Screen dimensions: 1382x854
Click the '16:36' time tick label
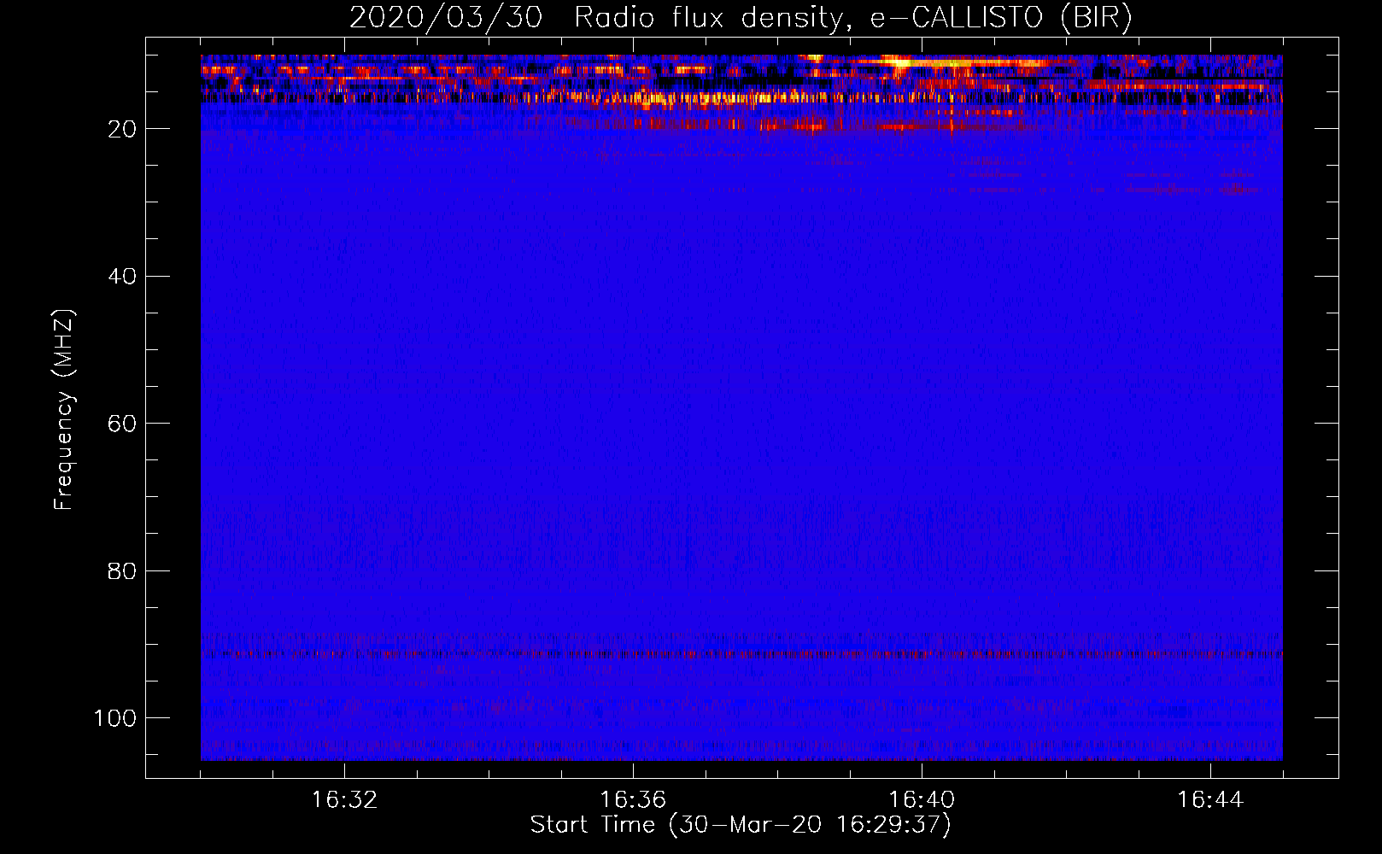(x=633, y=800)
